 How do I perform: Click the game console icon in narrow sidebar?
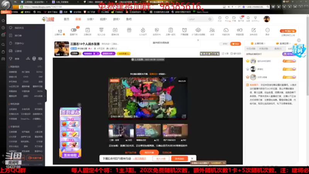[3, 59]
